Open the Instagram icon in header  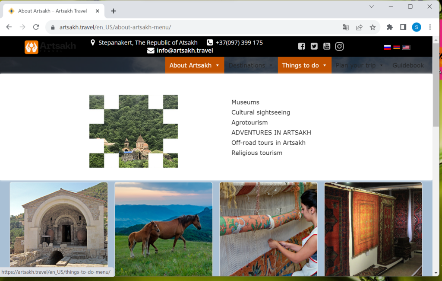coord(340,46)
